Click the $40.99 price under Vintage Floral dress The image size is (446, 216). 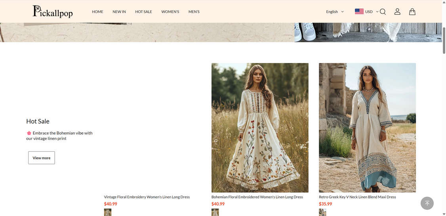click(111, 204)
